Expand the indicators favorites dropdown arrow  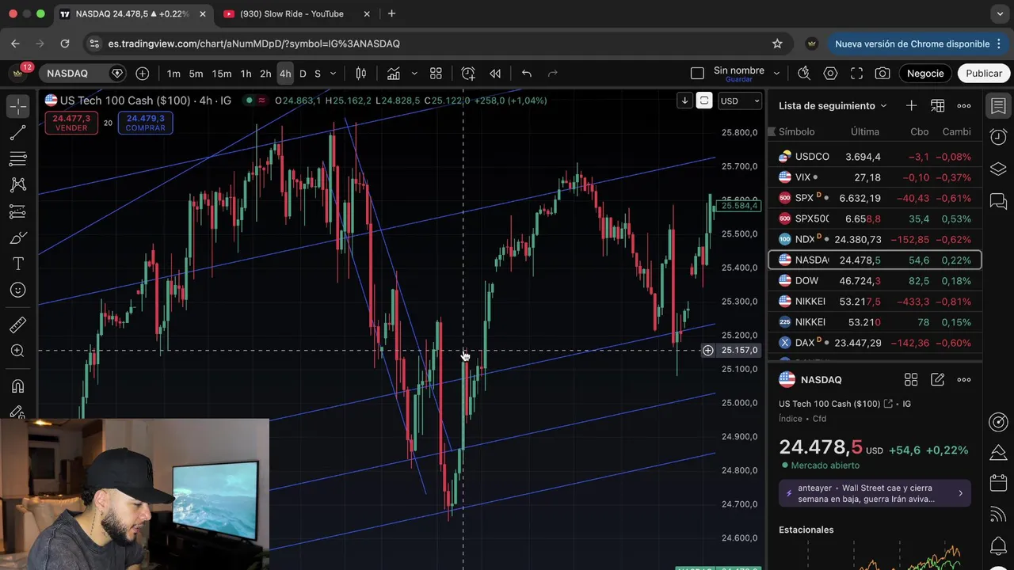click(x=414, y=74)
